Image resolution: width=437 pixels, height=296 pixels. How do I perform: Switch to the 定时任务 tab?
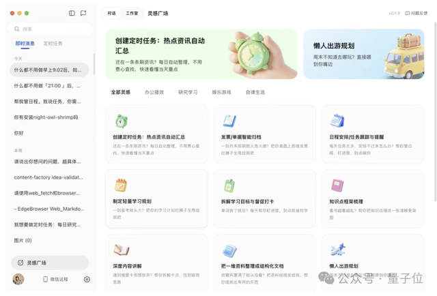pyautogui.click(x=53, y=43)
